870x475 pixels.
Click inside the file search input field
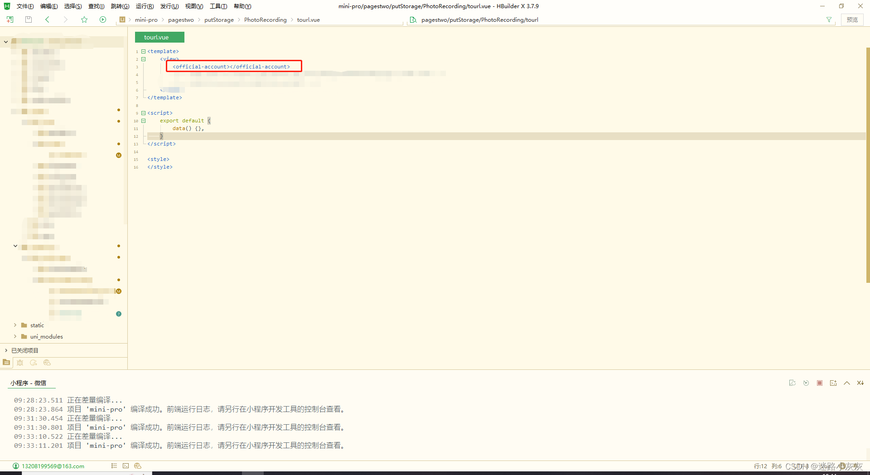coord(621,19)
